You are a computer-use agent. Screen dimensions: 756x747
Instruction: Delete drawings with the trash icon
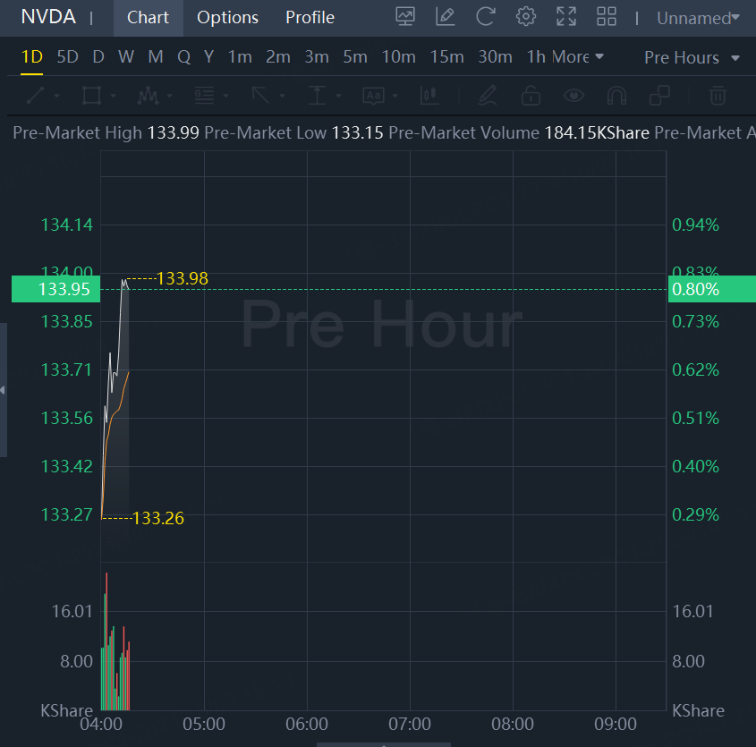718,96
